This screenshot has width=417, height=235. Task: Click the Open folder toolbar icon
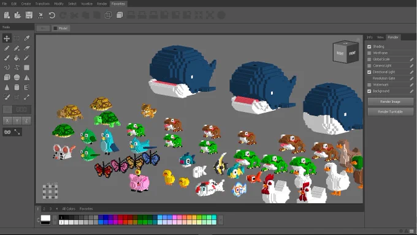pos(18,15)
